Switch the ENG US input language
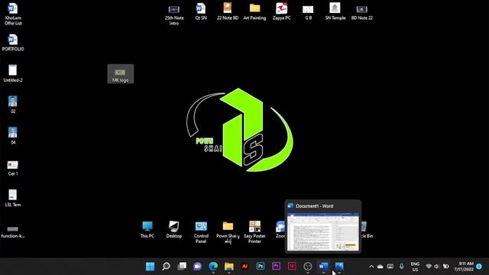 point(415,267)
